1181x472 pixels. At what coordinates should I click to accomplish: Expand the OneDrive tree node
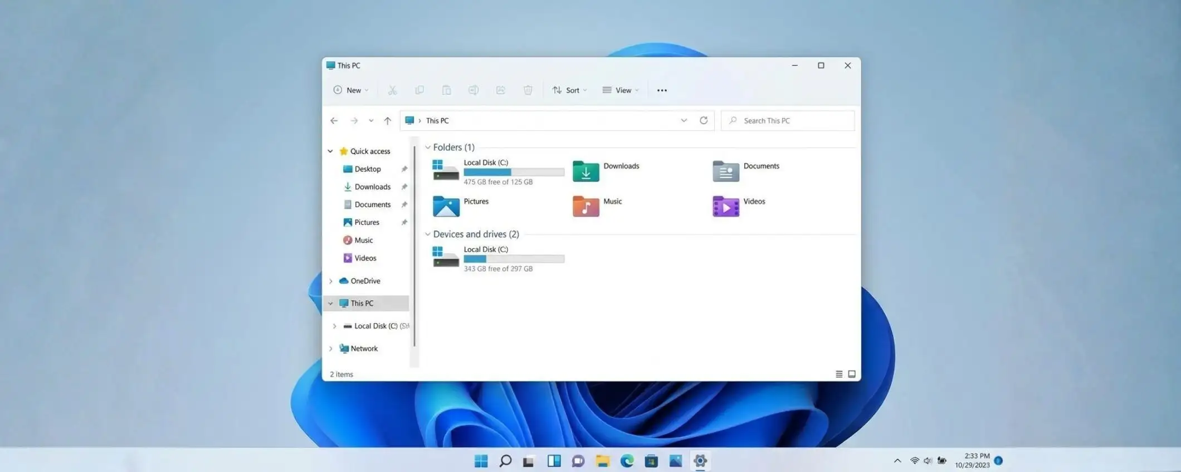331,281
